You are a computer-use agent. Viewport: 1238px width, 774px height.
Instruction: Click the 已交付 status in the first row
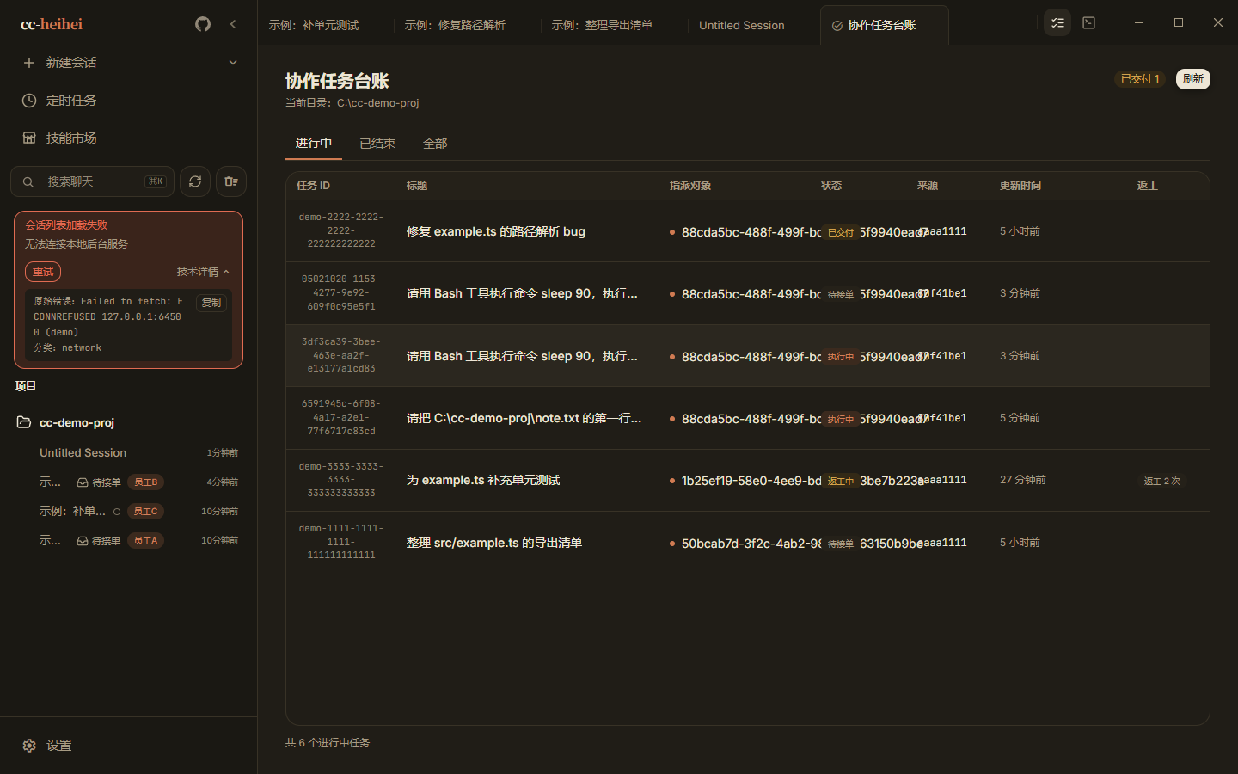click(x=840, y=232)
